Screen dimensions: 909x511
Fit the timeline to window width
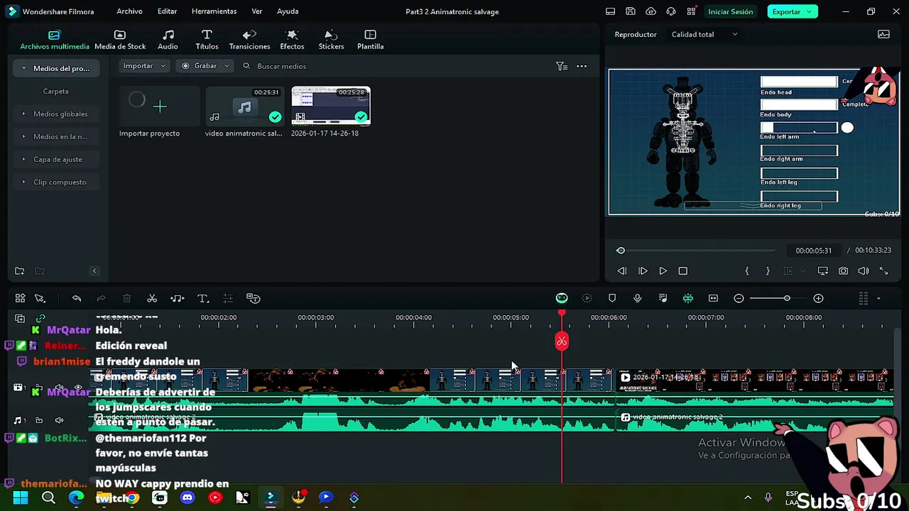coord(713,299)
